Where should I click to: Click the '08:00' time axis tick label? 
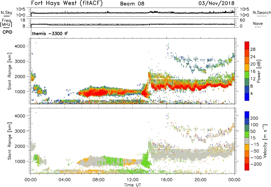click(99, 180)
